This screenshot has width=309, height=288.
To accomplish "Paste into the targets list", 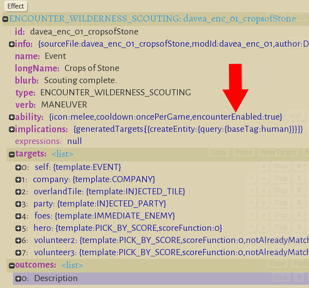I will tap(244, 153).
